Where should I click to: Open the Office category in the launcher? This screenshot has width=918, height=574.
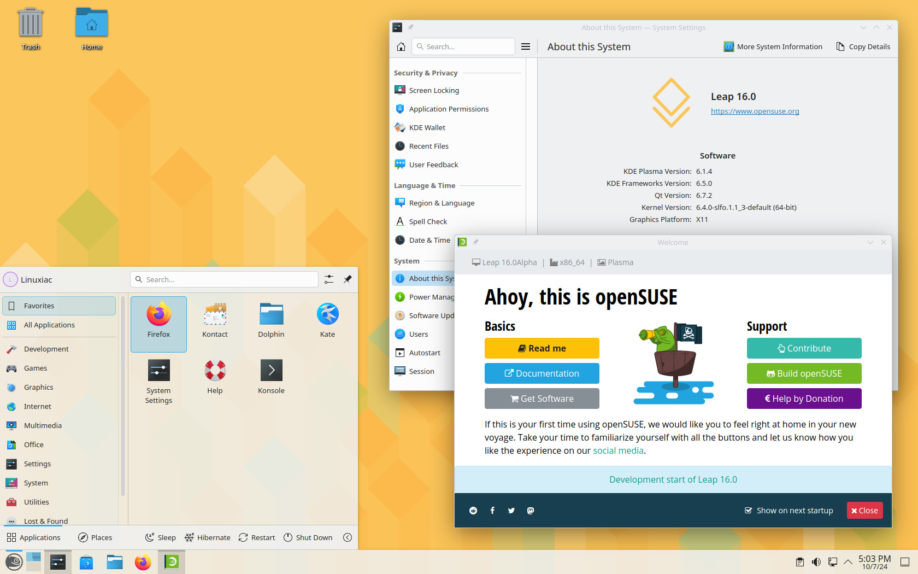pos(59,444)
